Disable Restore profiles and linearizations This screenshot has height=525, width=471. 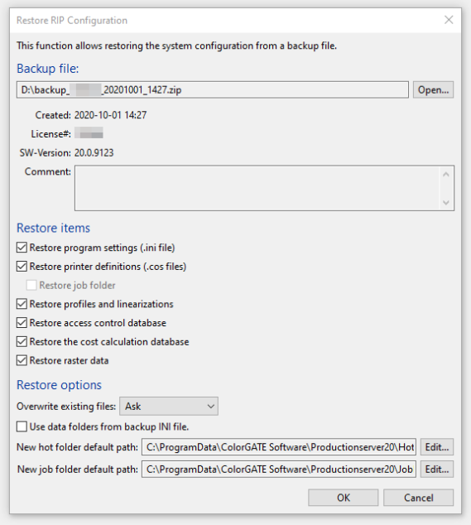pos(22,304)
